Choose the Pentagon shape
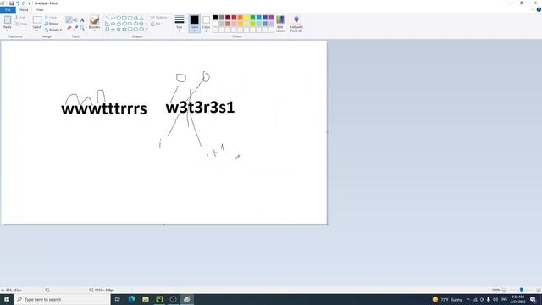Image resolution: width=542 pixels, height=305 pixels. click(x=119, y=24)
